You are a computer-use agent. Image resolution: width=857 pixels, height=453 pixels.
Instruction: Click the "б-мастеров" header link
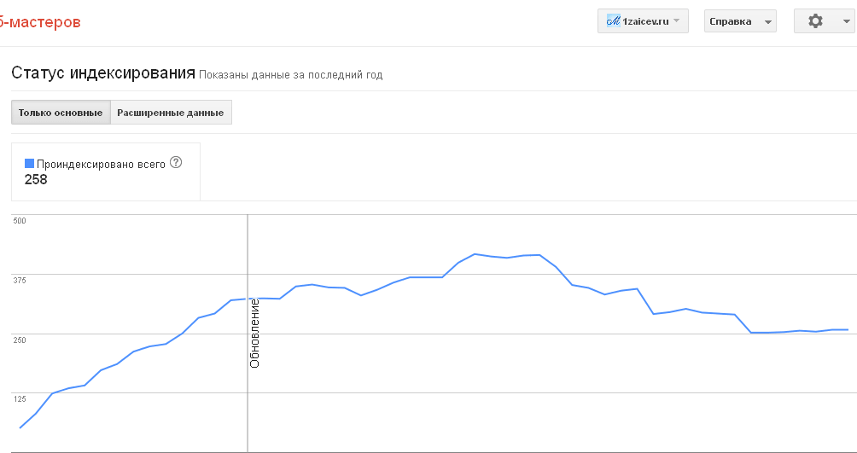[x=40, y=22]
